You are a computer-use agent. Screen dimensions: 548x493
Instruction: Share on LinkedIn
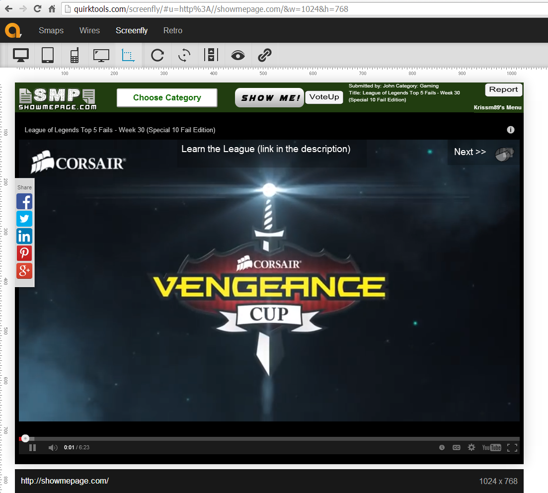24,236
